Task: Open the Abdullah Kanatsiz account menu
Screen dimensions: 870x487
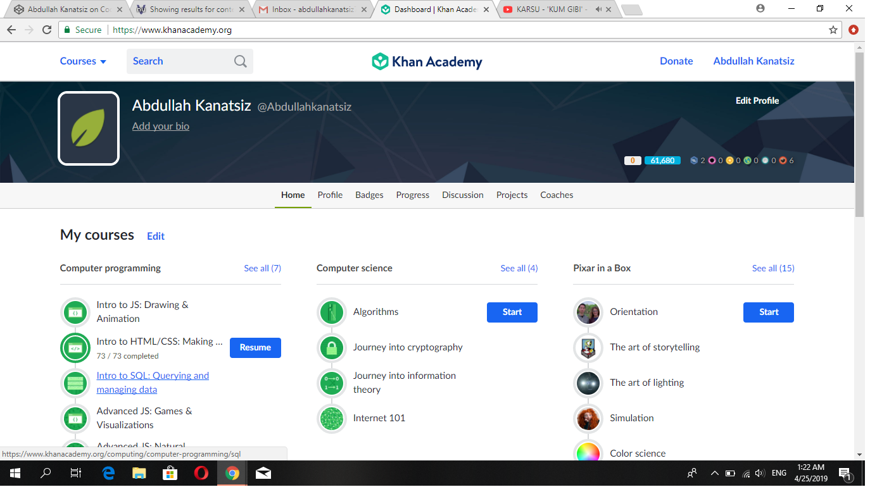Action: (753, 61)
